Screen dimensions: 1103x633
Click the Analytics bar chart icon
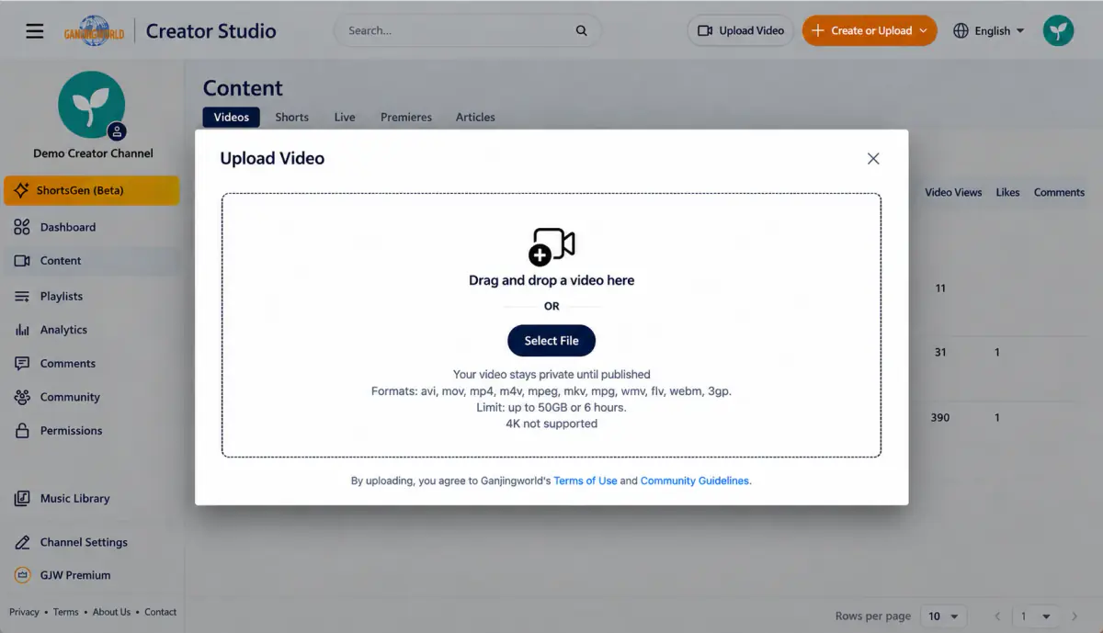coord(22,330)
